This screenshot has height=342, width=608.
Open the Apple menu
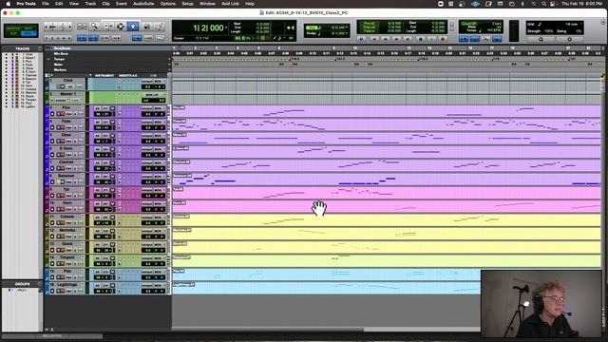pyautogui.click(x=8, y=4)
